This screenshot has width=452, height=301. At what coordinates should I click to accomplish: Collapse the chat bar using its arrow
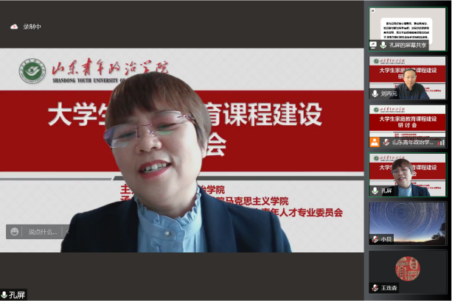[x=66, y=231]
